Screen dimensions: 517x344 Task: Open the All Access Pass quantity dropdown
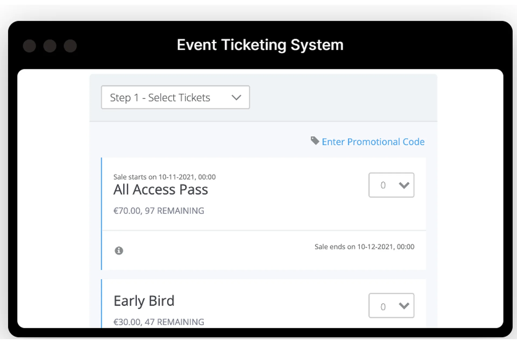(x=391, y=185)
